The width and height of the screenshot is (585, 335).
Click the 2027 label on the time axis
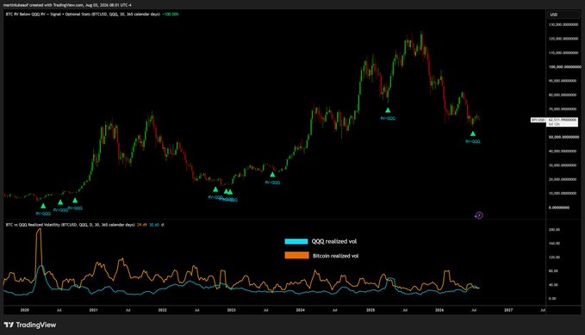pyautogui.click(x=508, y=310)
